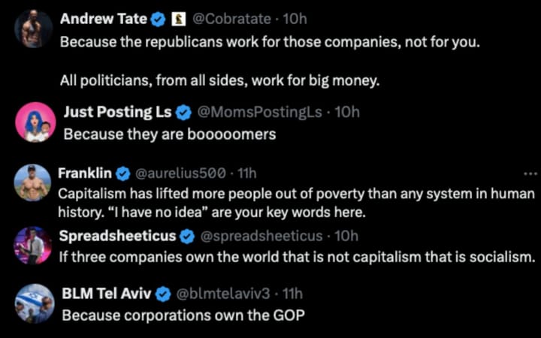Click Franklin's blue verified checkmark
This screenshot has height=338, width=541.
point(122,174)
